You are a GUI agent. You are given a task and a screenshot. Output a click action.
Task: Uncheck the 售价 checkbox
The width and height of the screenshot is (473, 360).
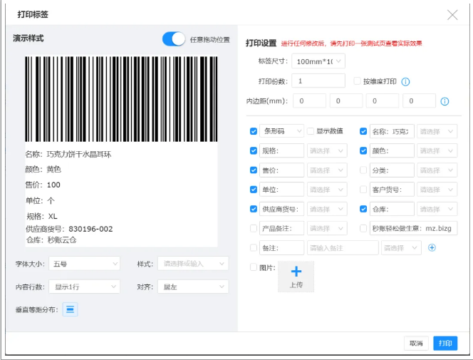click(x=254, y=170)
